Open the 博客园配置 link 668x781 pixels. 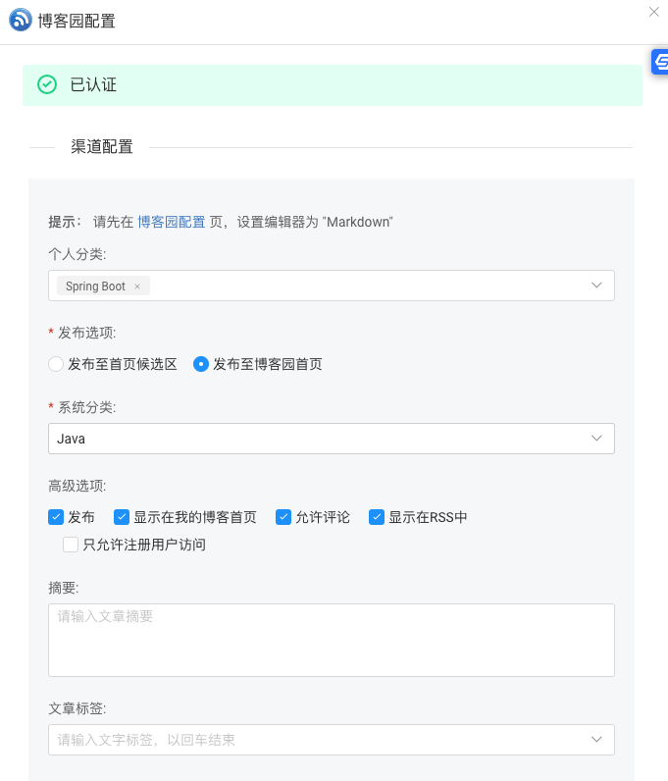click(172, 222)
